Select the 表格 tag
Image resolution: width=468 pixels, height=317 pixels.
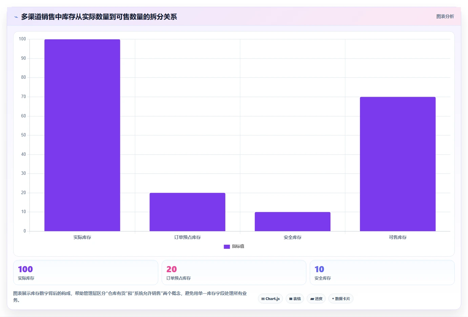pos(295,299)
